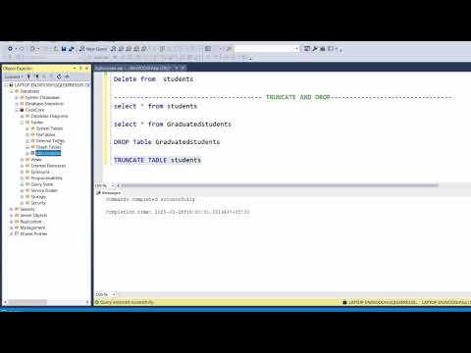Open the Object Explorer window position dropdown
471x353 pixels.
coord(75,68)
